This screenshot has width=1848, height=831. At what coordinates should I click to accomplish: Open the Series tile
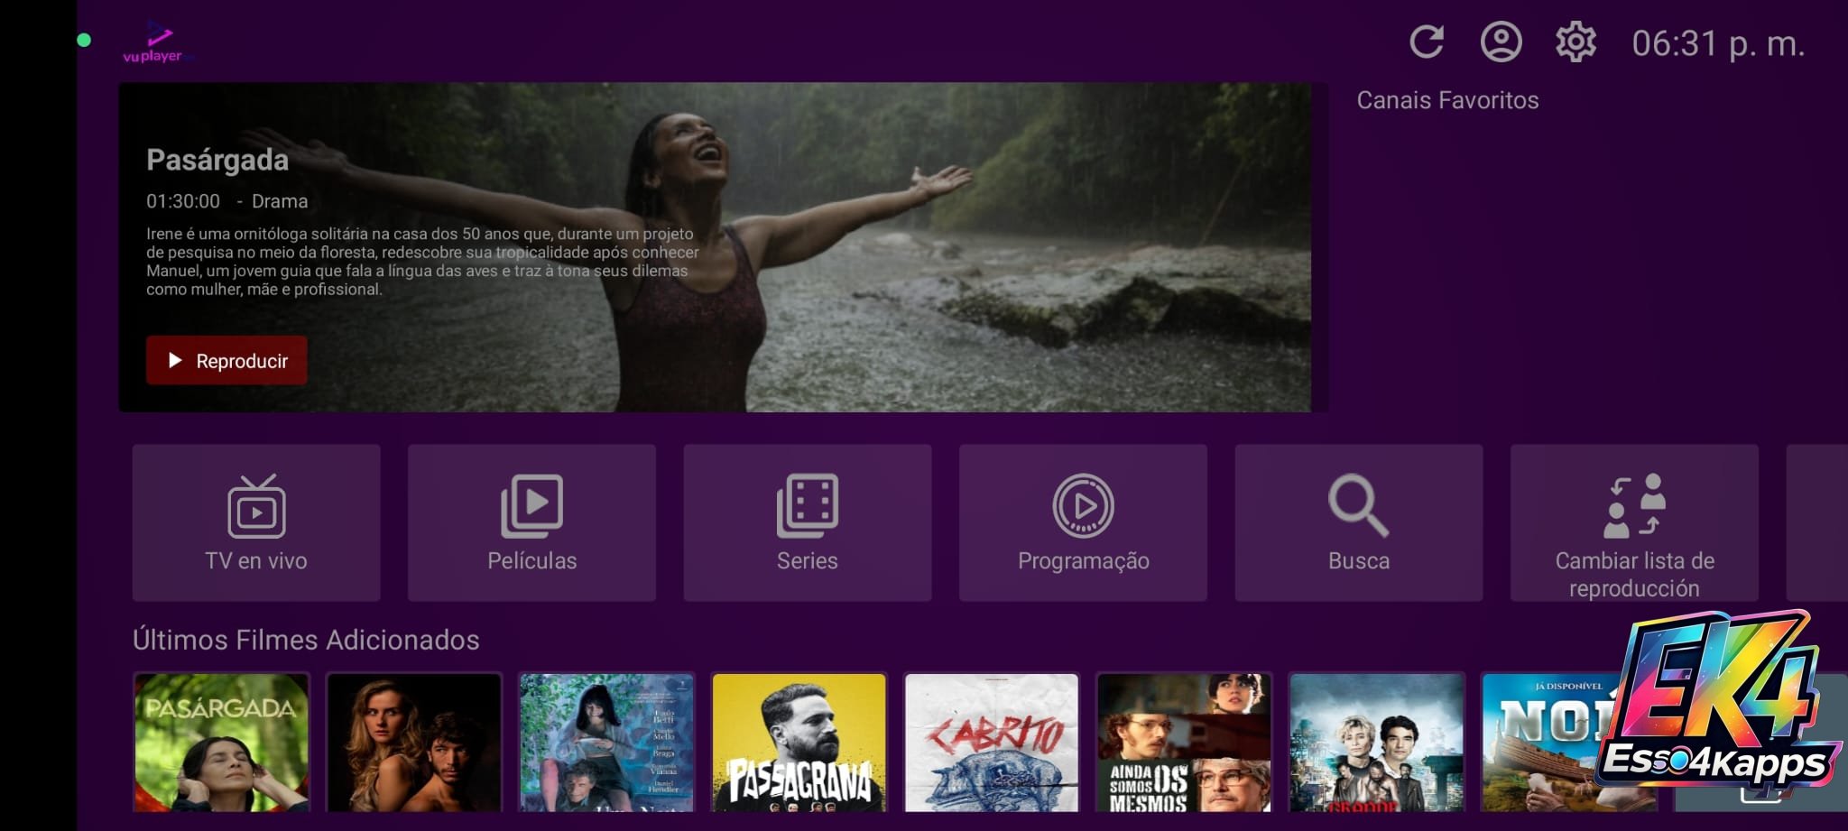pyautogui.click(x=807, y=522)
